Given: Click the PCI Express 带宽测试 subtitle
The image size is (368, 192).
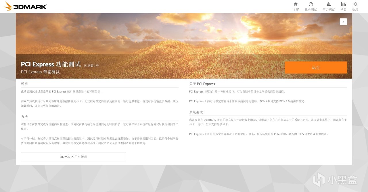Looking at the screenshot, I should click(x=40, y=72).
